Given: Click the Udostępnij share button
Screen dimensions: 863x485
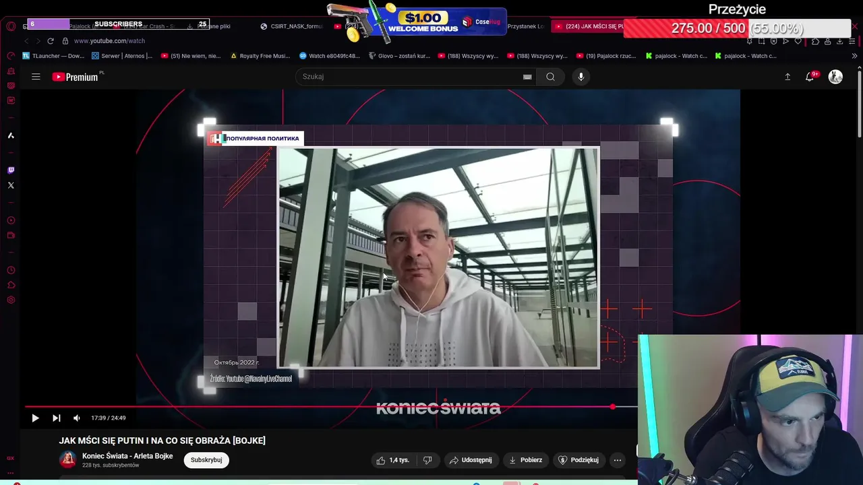Looking at the screenshot, I should click(x=471, y=460).
